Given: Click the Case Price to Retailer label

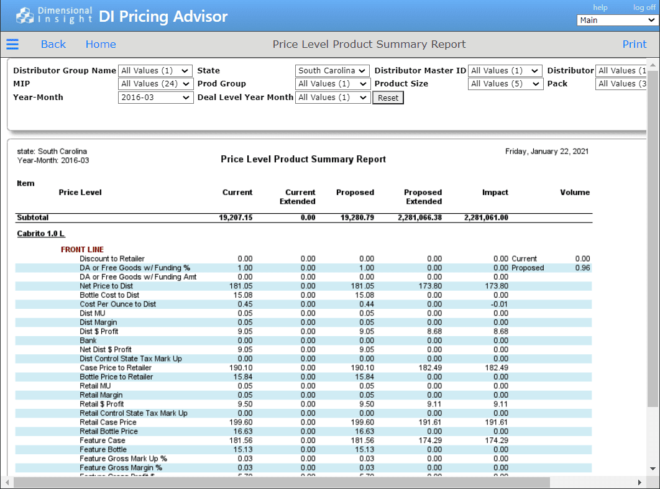Looking at the screenshot, I should (116, 368).
